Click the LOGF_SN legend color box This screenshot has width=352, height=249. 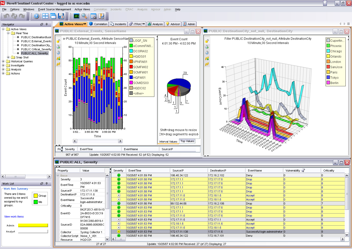click(x=131, y=40)
